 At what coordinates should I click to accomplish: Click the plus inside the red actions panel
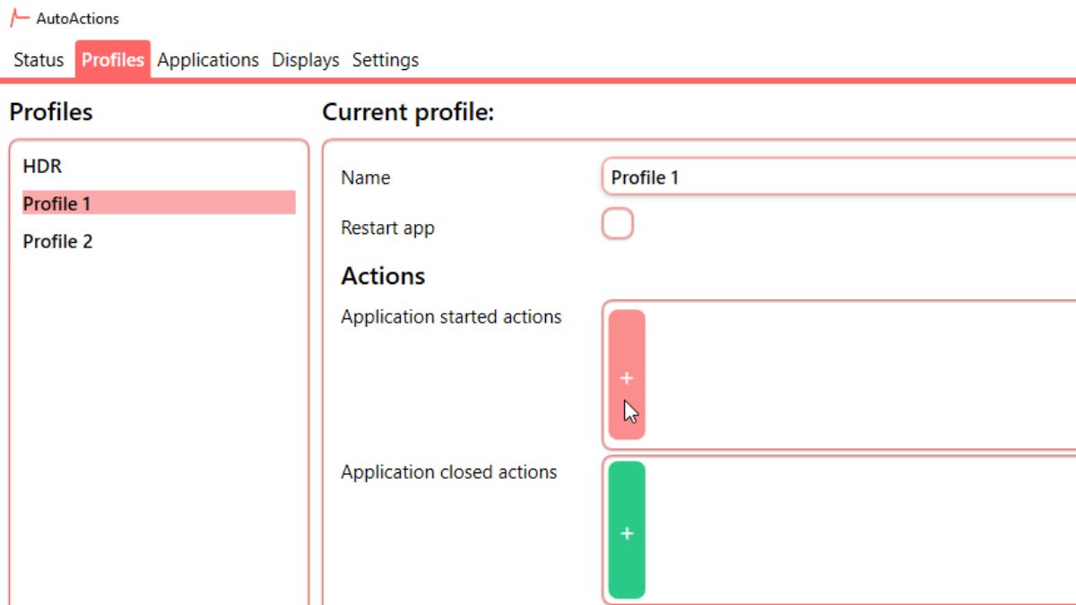(626, 377)
